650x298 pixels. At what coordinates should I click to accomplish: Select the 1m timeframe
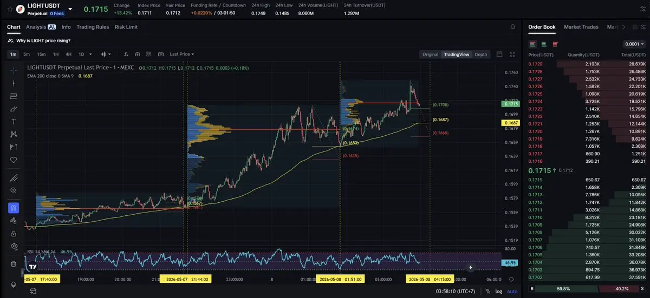[x=13, y=54]
